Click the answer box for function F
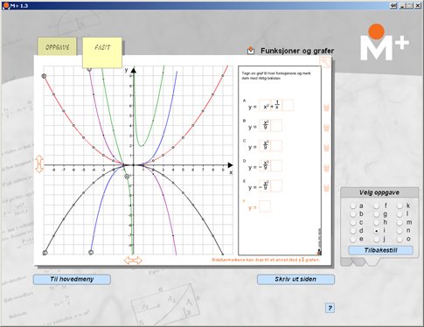Viewport: 424px width, 327px height. 265,206
